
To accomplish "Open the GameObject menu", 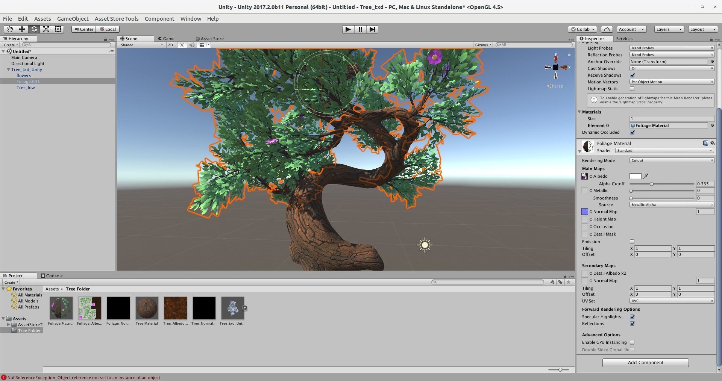I will pyautogui.click(x=73, y=19).
